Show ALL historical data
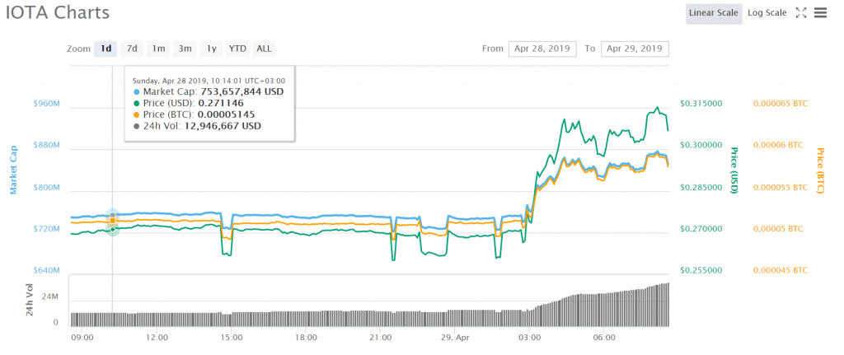The height and width of the screenshot is (355, 844). click(264, 49)
